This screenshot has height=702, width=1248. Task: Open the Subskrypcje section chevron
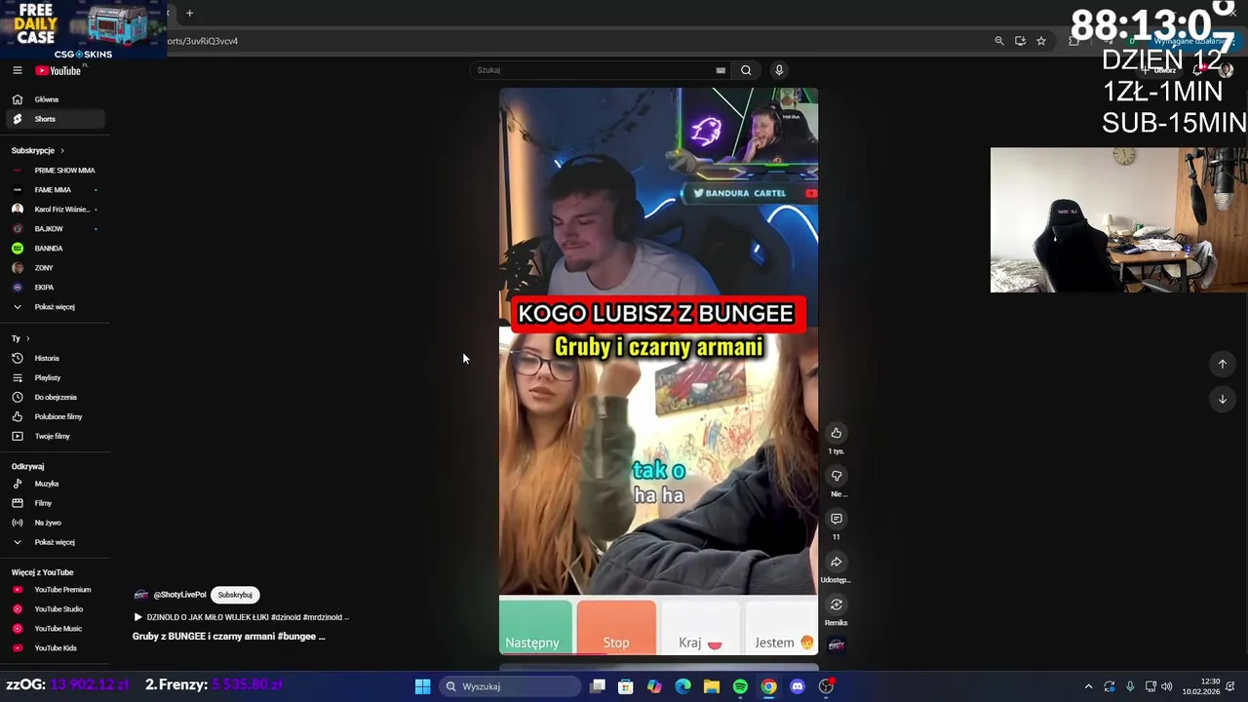(62, 151)
